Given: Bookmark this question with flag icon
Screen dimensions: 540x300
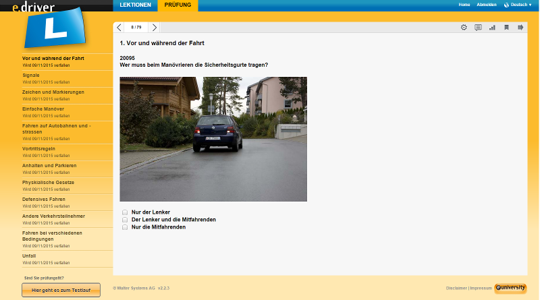Looking at the screenshot, I should coord(506,28).
